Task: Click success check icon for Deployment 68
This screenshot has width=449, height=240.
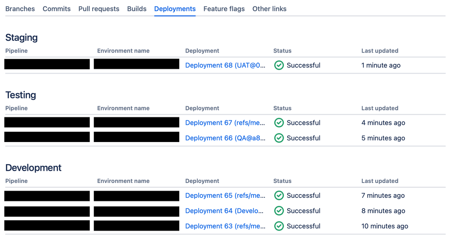Action: click(279, 65)
